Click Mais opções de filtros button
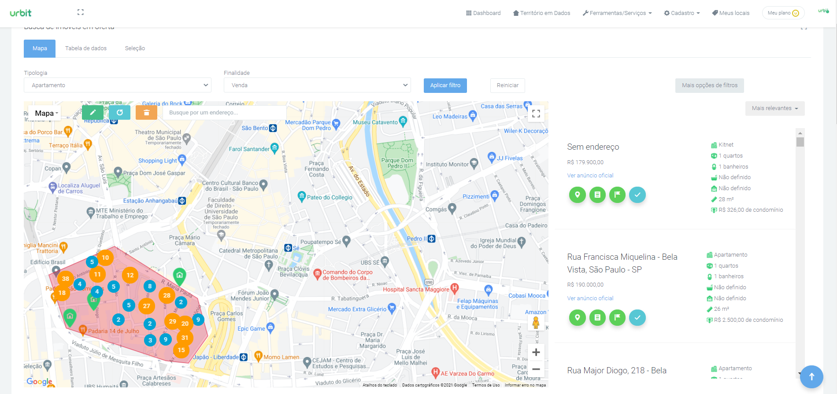This screenshot has width=837, height=394. pos(710,85)
